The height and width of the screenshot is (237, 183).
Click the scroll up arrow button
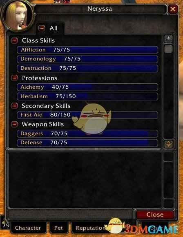click(168, 39)
